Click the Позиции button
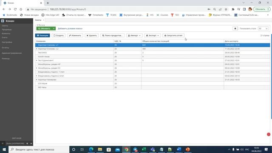 point(42,35)
